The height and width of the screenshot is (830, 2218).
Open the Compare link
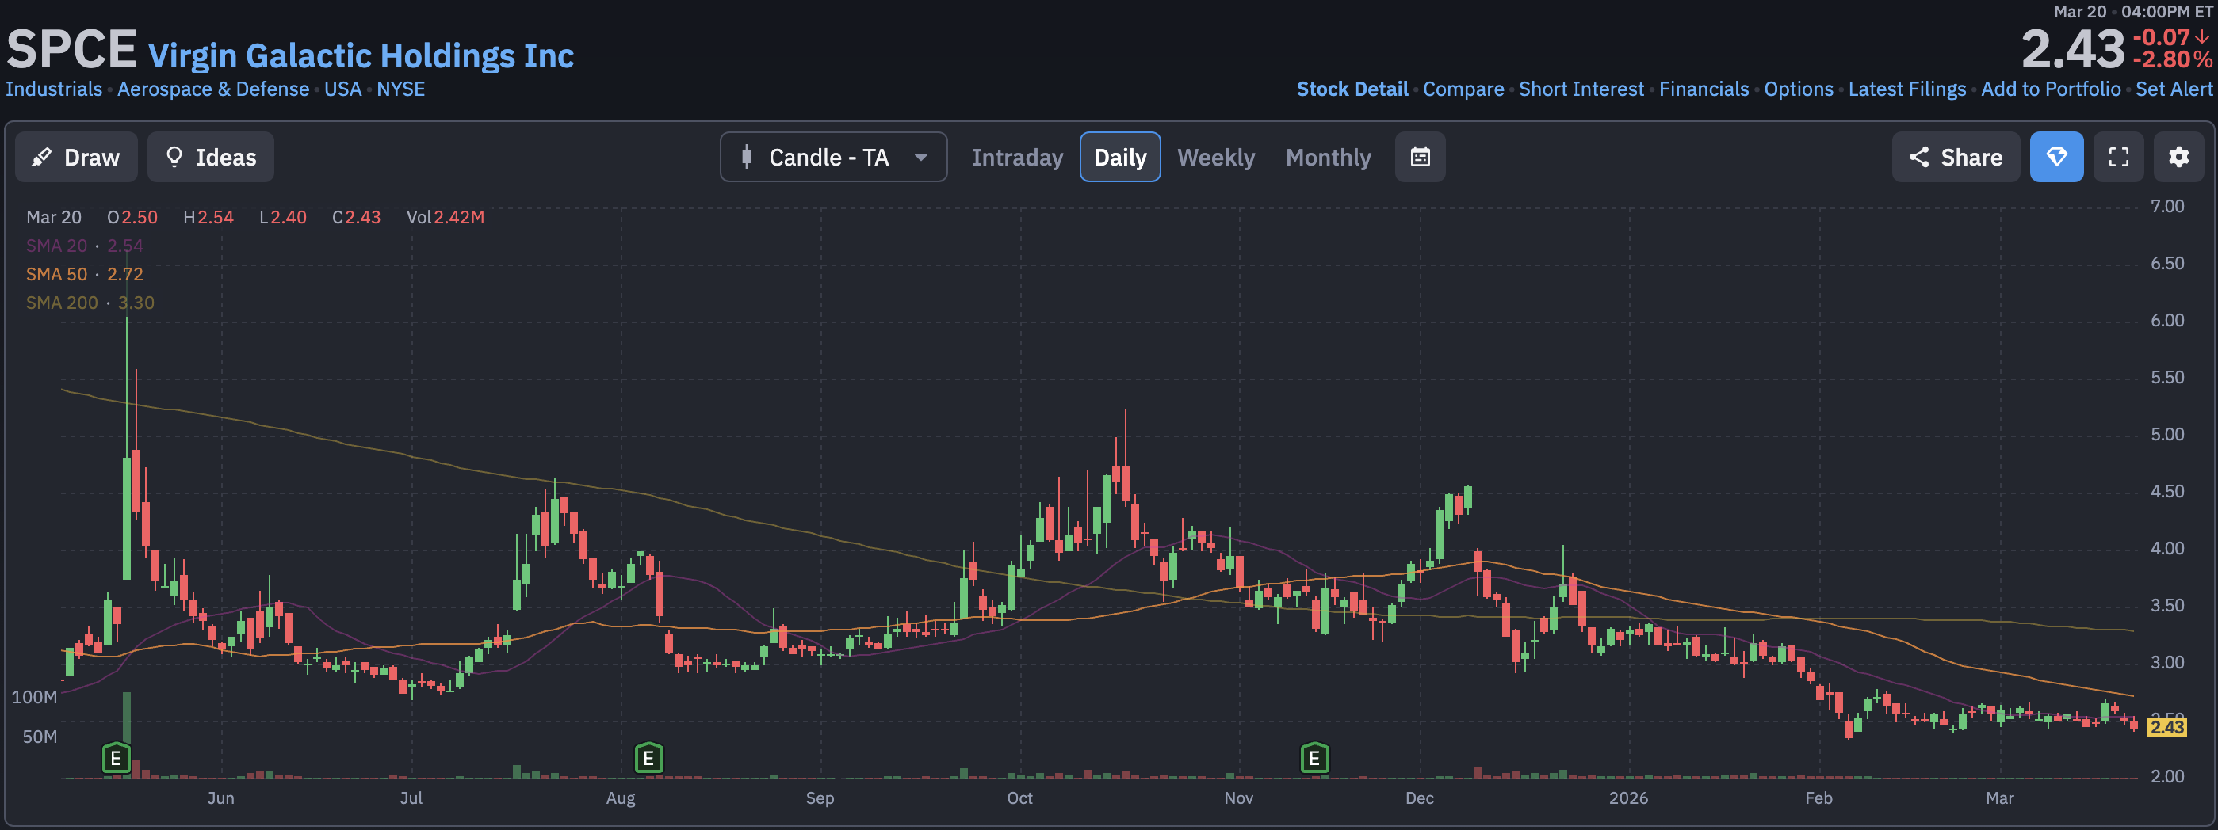click(x=1463, y=89)
